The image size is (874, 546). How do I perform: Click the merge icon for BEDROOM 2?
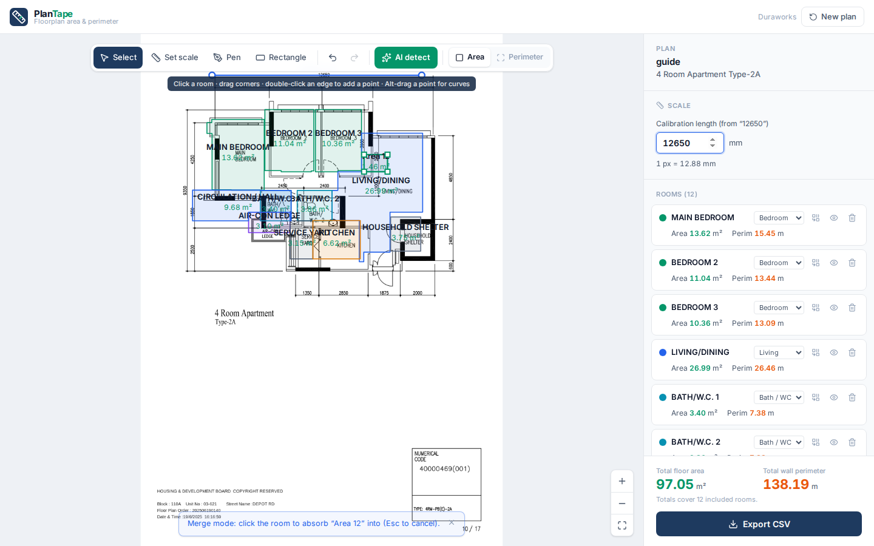816,263
